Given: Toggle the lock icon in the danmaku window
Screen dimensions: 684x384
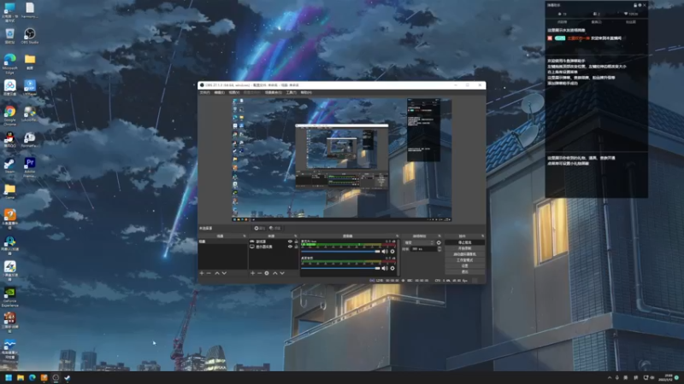Looking at the screenshot, I should tap(635, 5).
